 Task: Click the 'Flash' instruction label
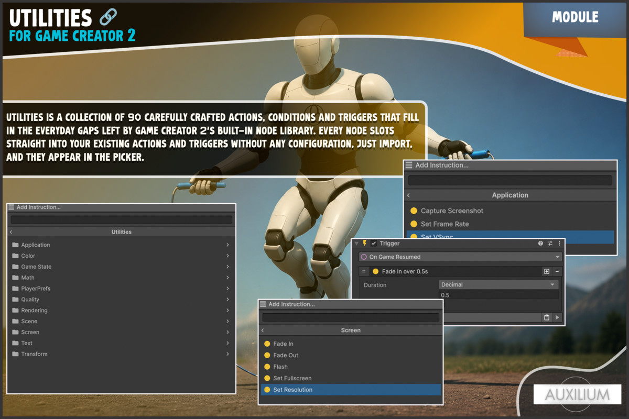(280, 367)
